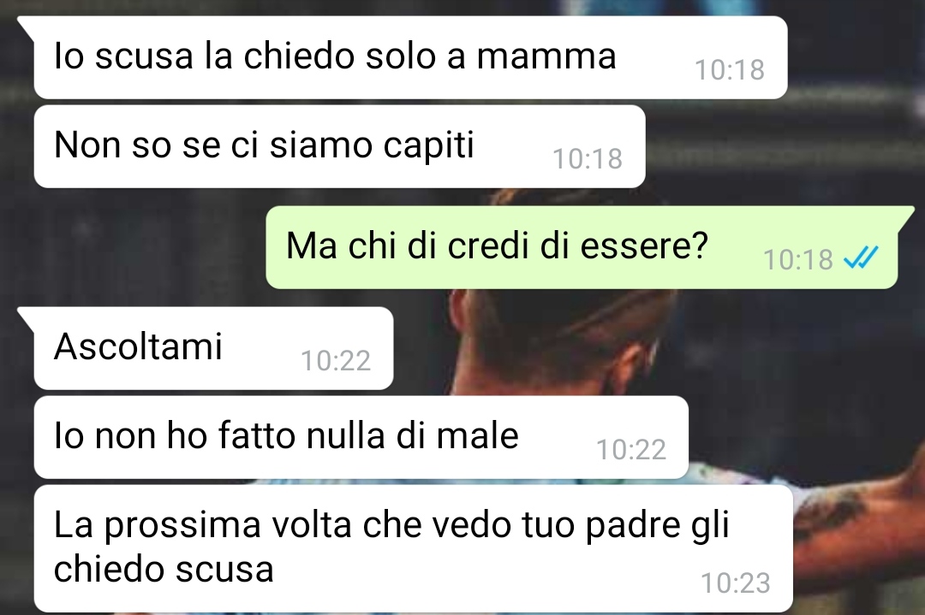Tap the 10:22 timestamp beside 'Ascoltami'

[x=336, y=360]
